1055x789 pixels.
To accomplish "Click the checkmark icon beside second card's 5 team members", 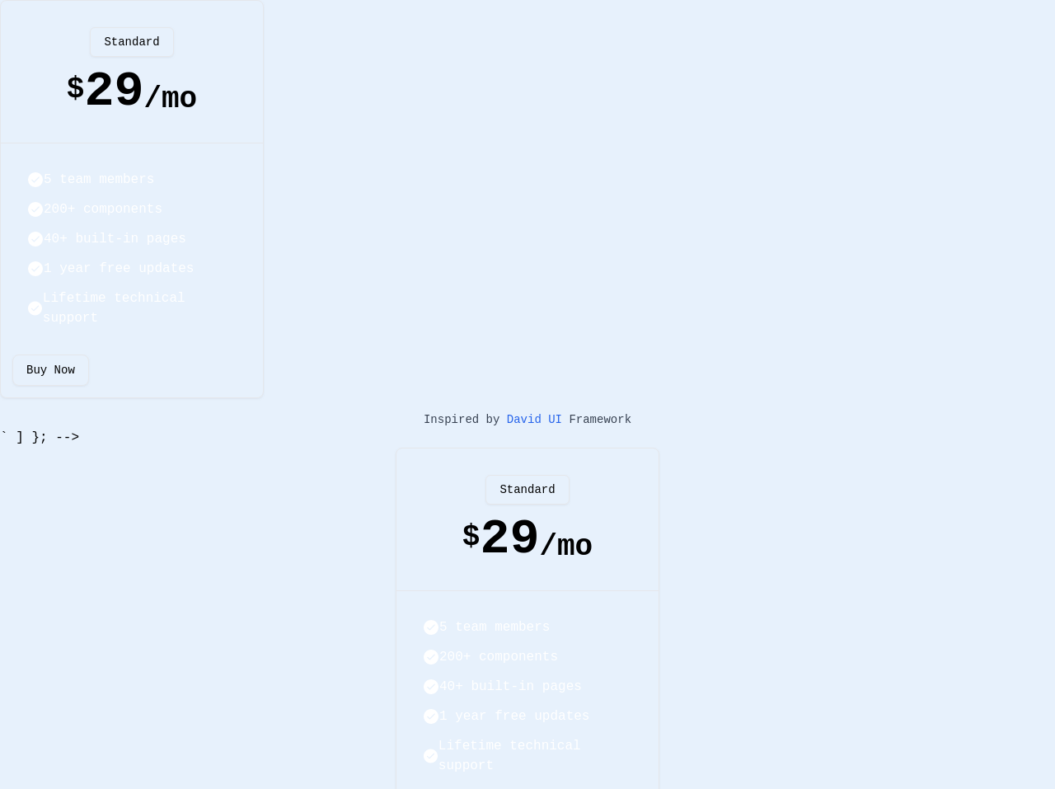I will click(x=431, y=627).
